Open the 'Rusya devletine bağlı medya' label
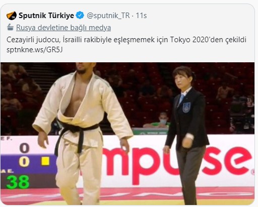This screenshot has height=207, width=258. pyautogui.click(x=63, y=28)
